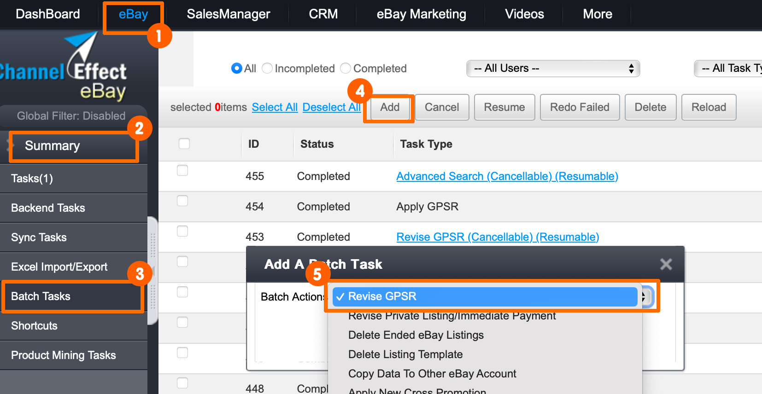Image resolution: width=762 pixels, height=394 pixels.
Task: Click the sidebar collapse handle
Action: click(x=153, y=271)
